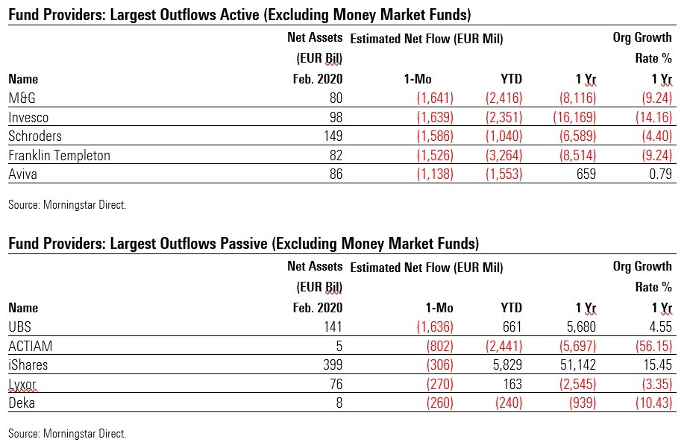This screenshot has height=445, width=690.
Task: Click iShares 1-year flow value 51,142
Action: click(577, 366)
